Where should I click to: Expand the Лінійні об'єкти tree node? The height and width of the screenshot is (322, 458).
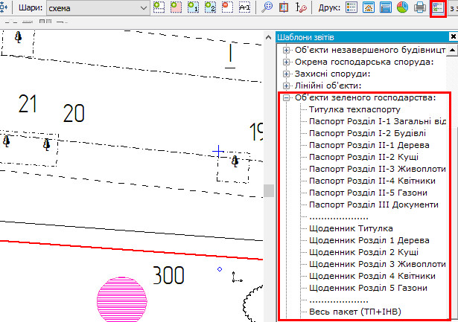[x=287, y=86]
